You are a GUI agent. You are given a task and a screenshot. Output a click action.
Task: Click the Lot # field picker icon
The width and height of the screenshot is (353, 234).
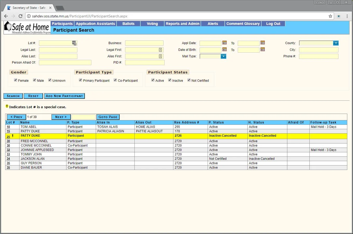(x=74, y=43)
